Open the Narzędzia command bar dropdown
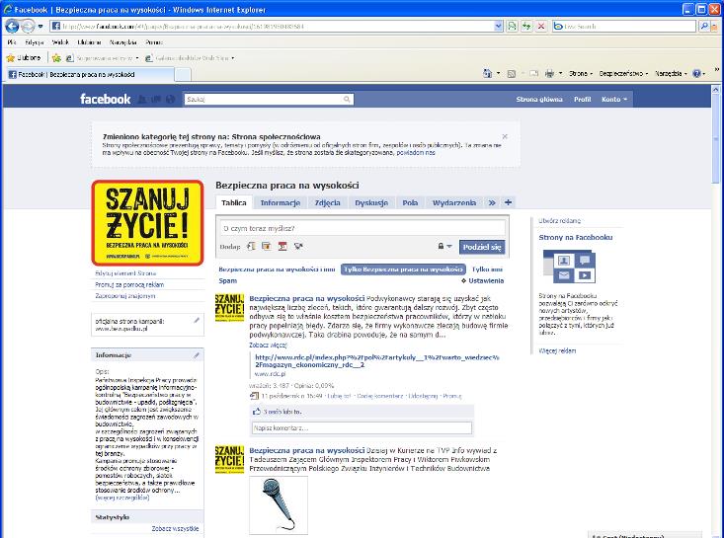The image size is (724, 538). pyautogui.click(x=671, y=73)
